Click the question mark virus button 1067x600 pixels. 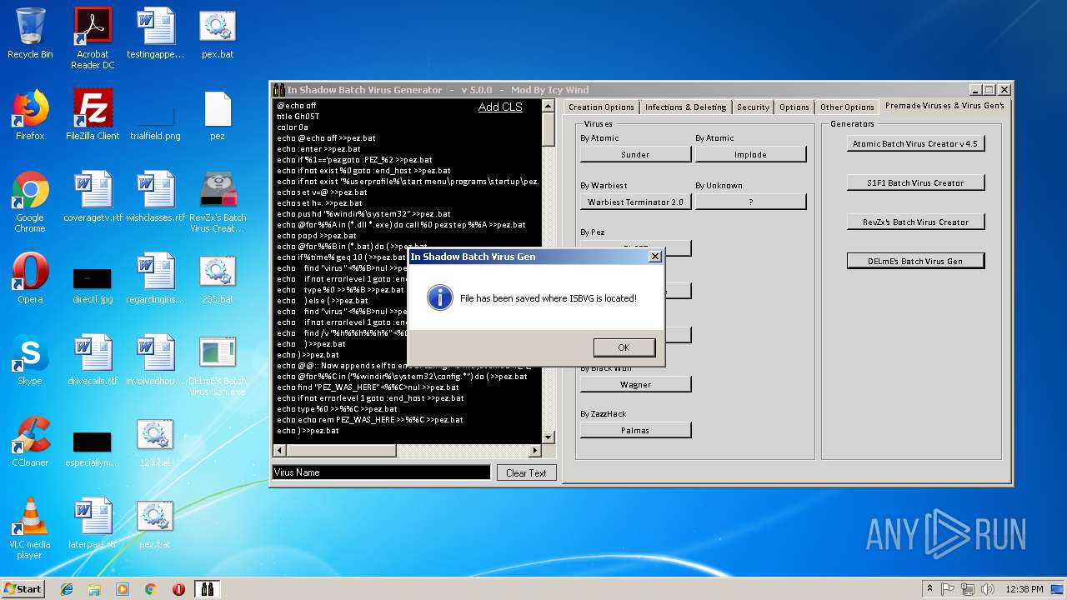point(750,202)
